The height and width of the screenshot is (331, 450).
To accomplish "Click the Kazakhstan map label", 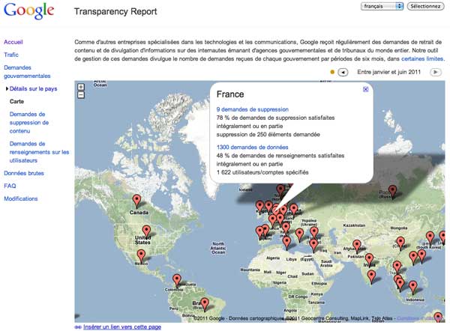I will click(354, 225).
